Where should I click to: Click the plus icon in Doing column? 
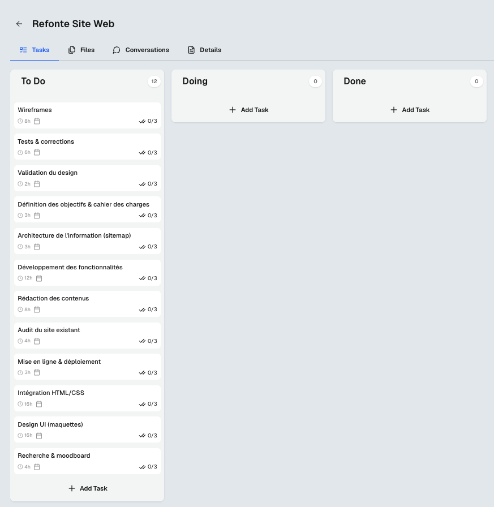click(233, 110)
